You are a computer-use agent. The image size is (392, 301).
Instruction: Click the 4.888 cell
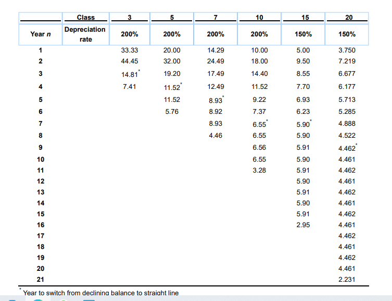(x=347, y=124)
